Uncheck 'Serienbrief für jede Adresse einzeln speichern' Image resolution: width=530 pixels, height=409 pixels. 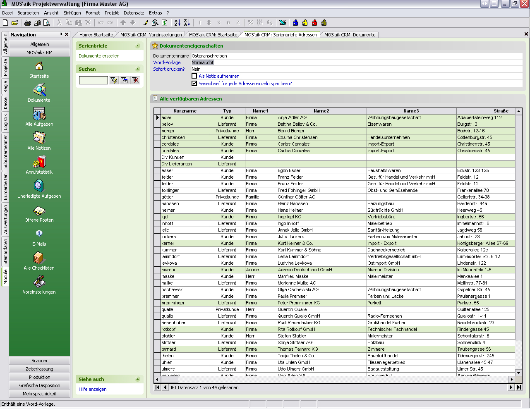(x=194, y=84)
